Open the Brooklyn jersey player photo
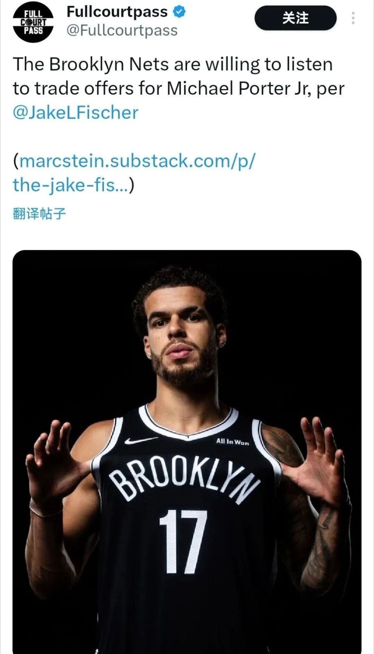 187,452
